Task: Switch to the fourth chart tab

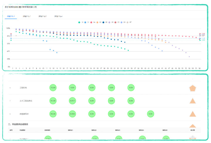Action: [x=58, y=16]
